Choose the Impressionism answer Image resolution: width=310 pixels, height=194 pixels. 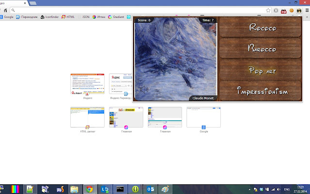261,91
